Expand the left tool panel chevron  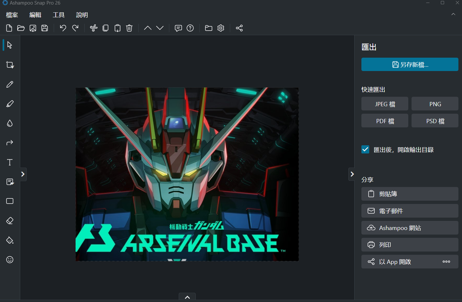pos(23,174)
